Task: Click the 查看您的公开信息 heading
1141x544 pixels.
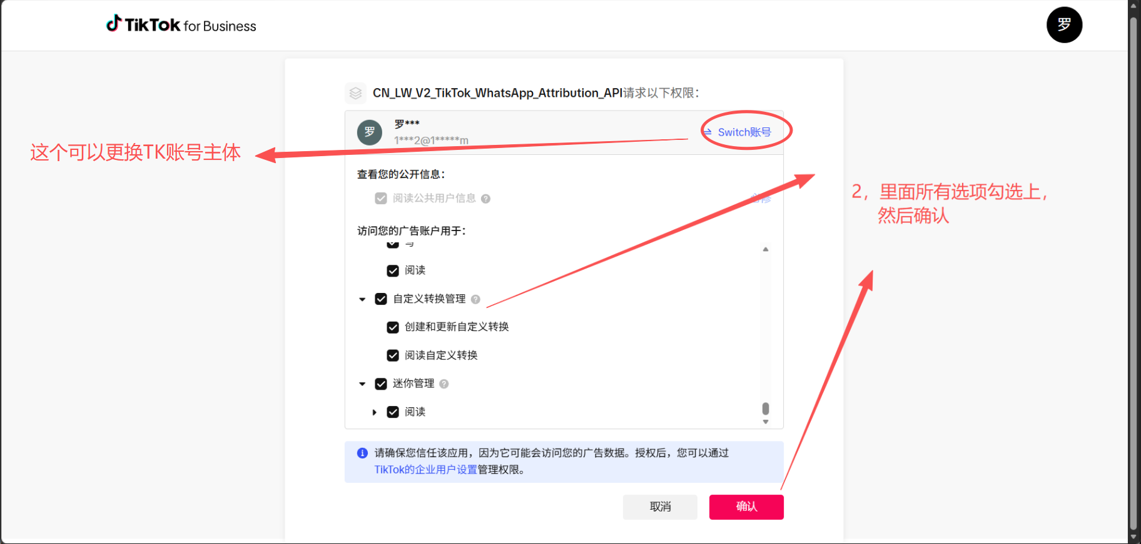Action: tap(400, 174)
